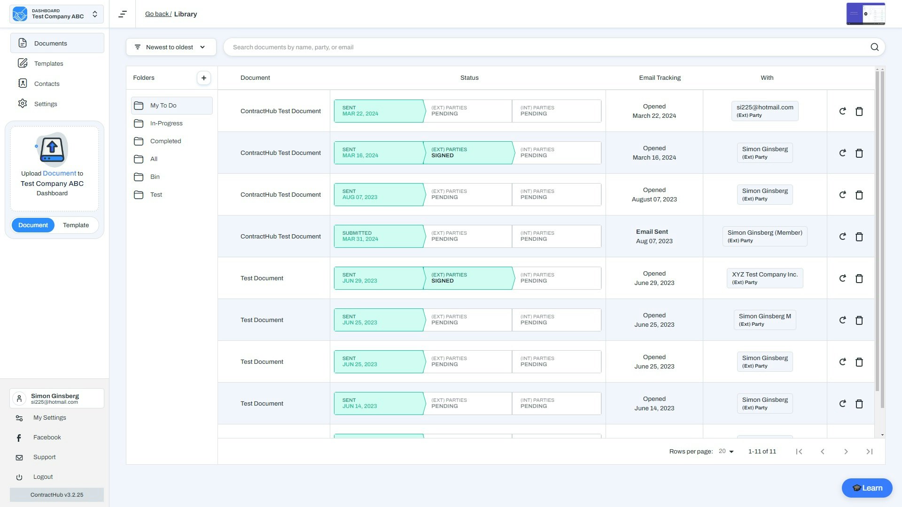The height and width of the screenshot is (507, 902).
Task: Click the search documents input field
Action: pos(545,47)
